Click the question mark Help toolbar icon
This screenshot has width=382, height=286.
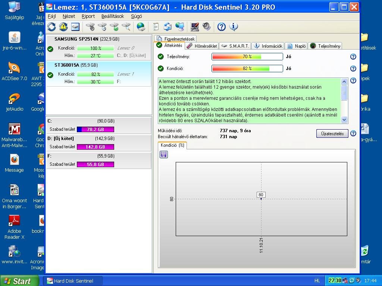click(x=222, y=27)
